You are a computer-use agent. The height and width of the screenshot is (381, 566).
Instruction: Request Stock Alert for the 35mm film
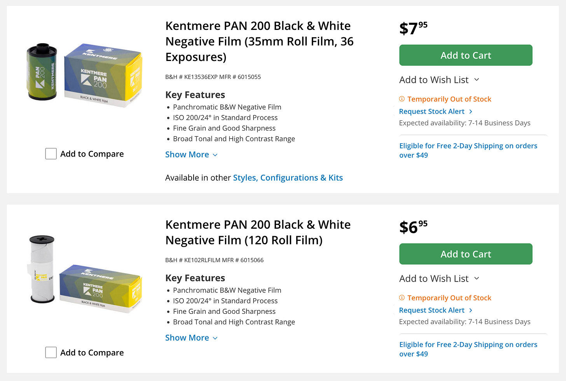coord(432,111)
